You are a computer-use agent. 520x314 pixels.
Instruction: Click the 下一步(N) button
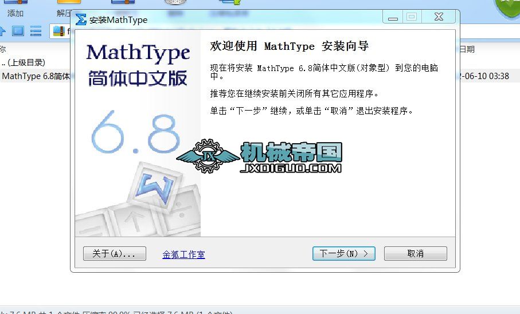343,254
